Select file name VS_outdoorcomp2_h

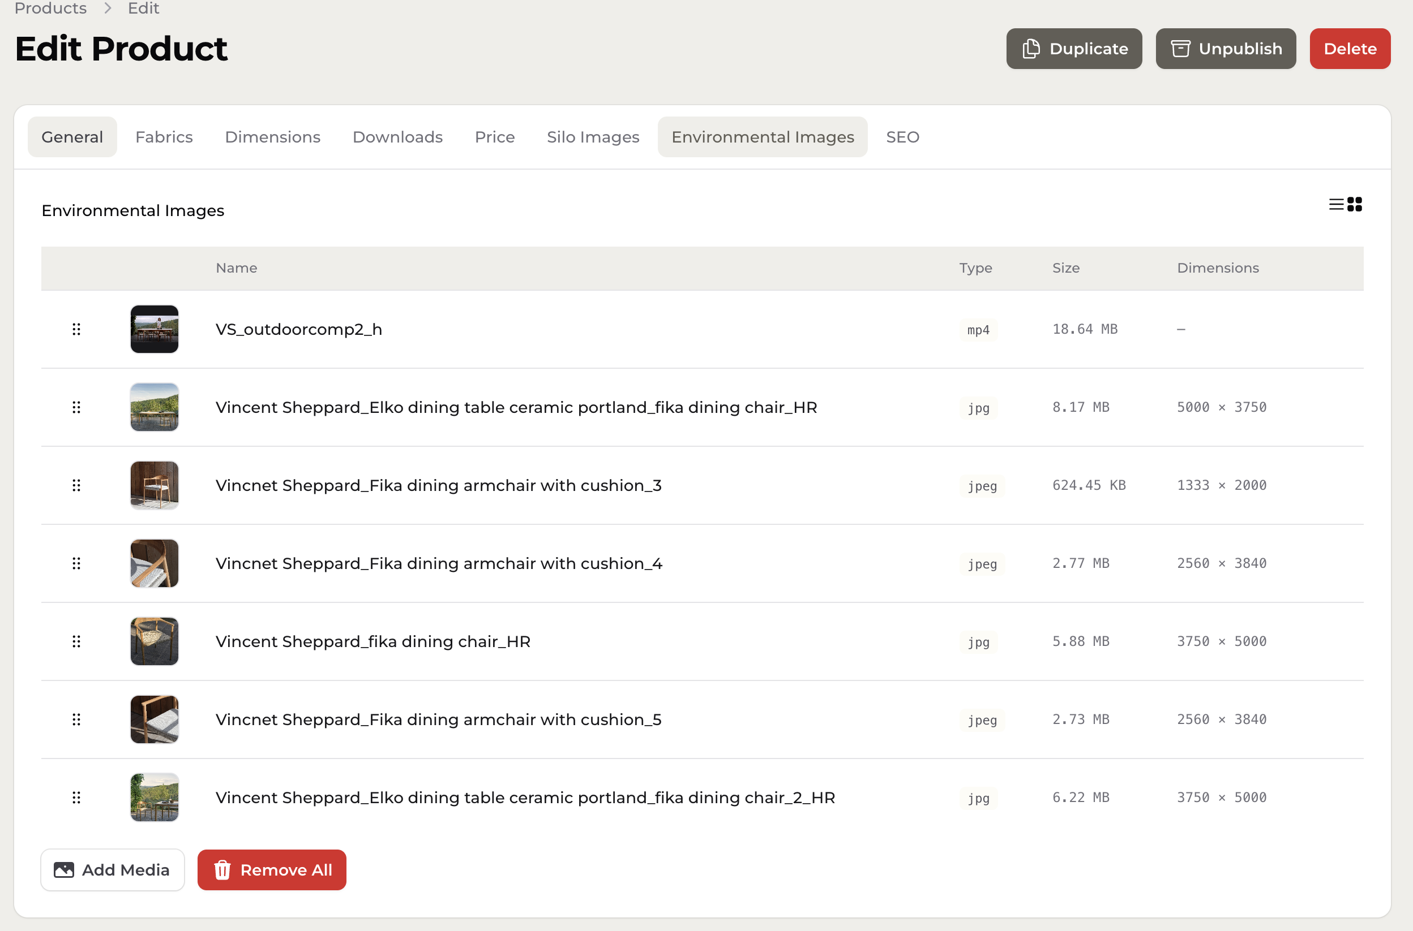pos(299,329)
